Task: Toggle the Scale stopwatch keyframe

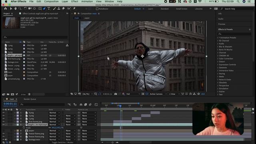Action: [24, 128]
